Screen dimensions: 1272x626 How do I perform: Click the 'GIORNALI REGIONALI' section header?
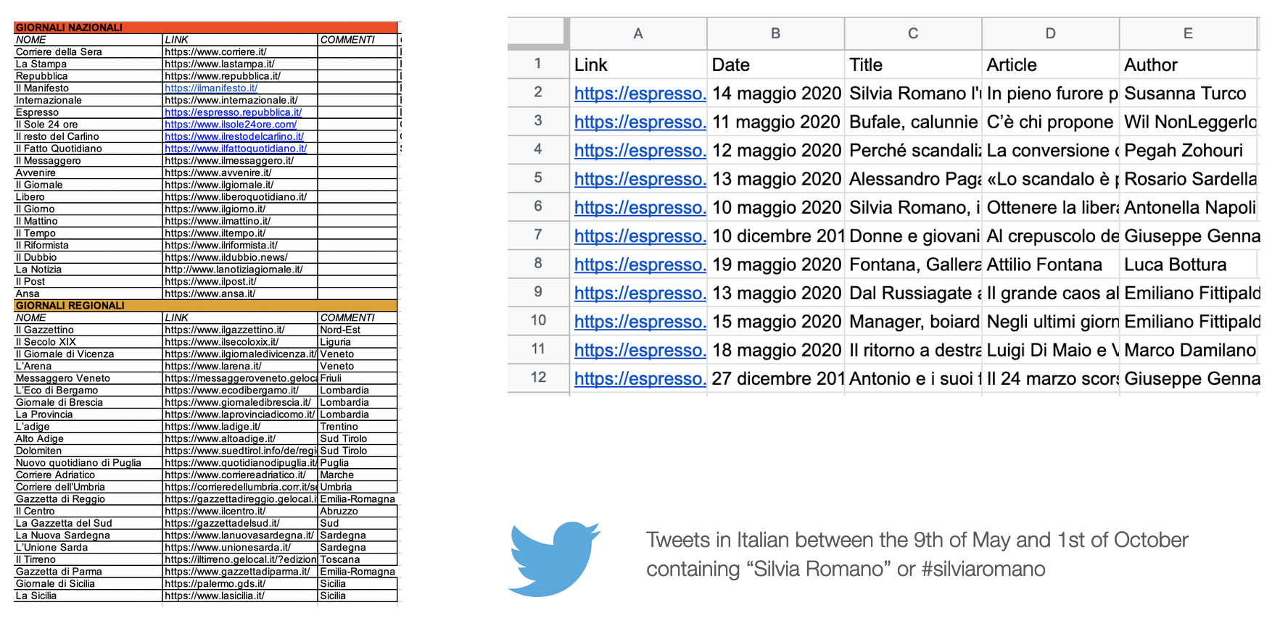205,306
